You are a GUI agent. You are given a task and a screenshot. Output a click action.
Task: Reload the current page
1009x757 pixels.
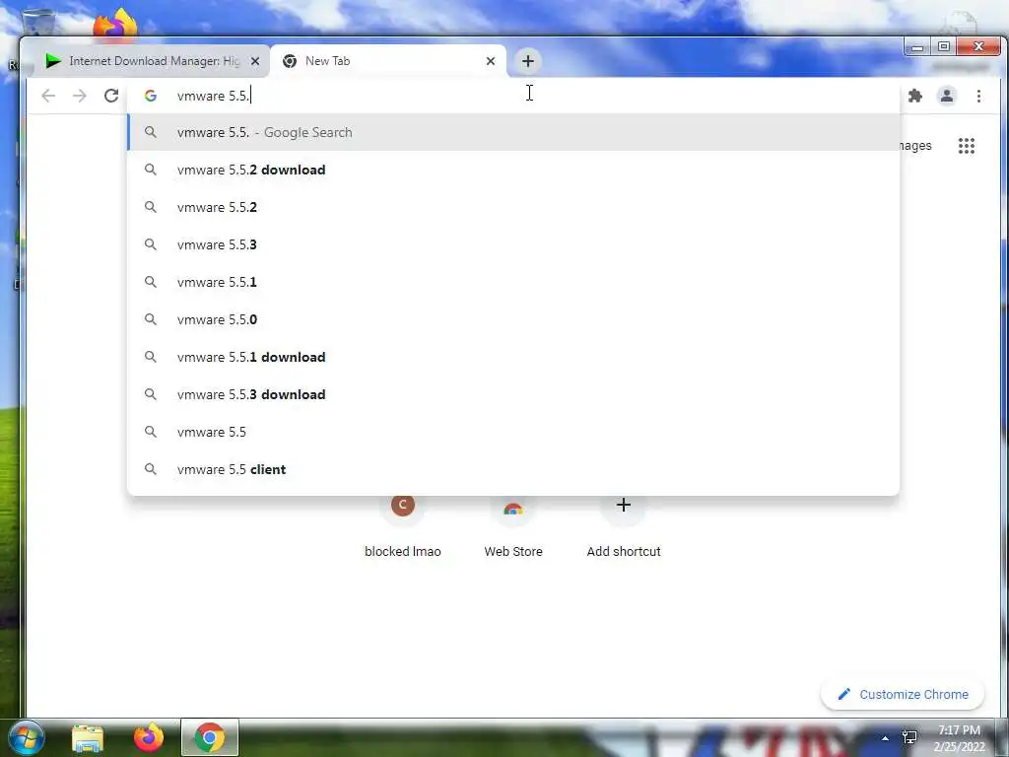click(x=111, y=96)
